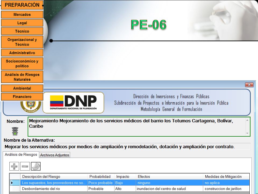Screen dimensions: 258x194
Task: Click the Nombre de la Alternativa field
Action: point(127,147)
